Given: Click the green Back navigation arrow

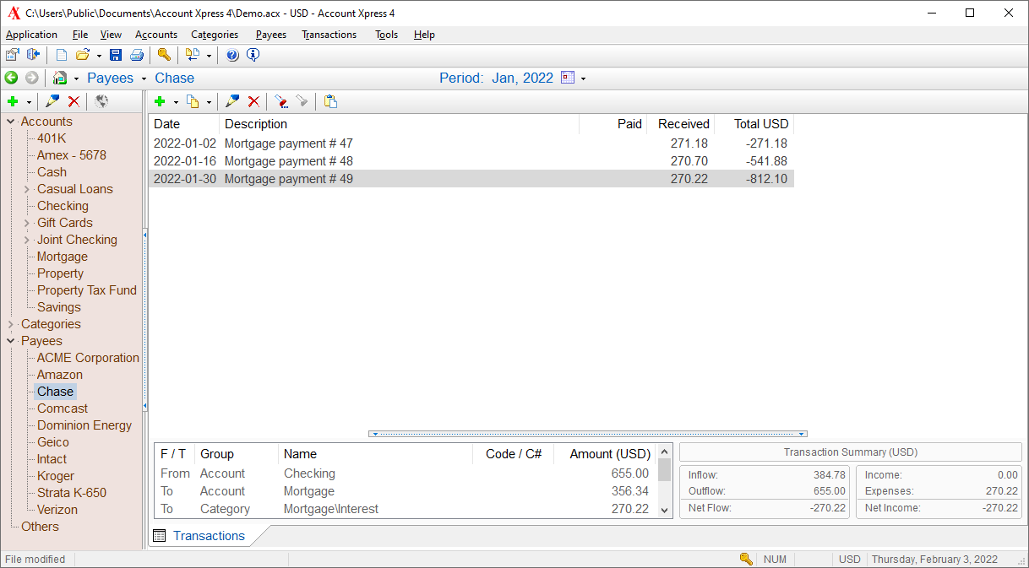Looking at the screenshot, I should 12,78.
